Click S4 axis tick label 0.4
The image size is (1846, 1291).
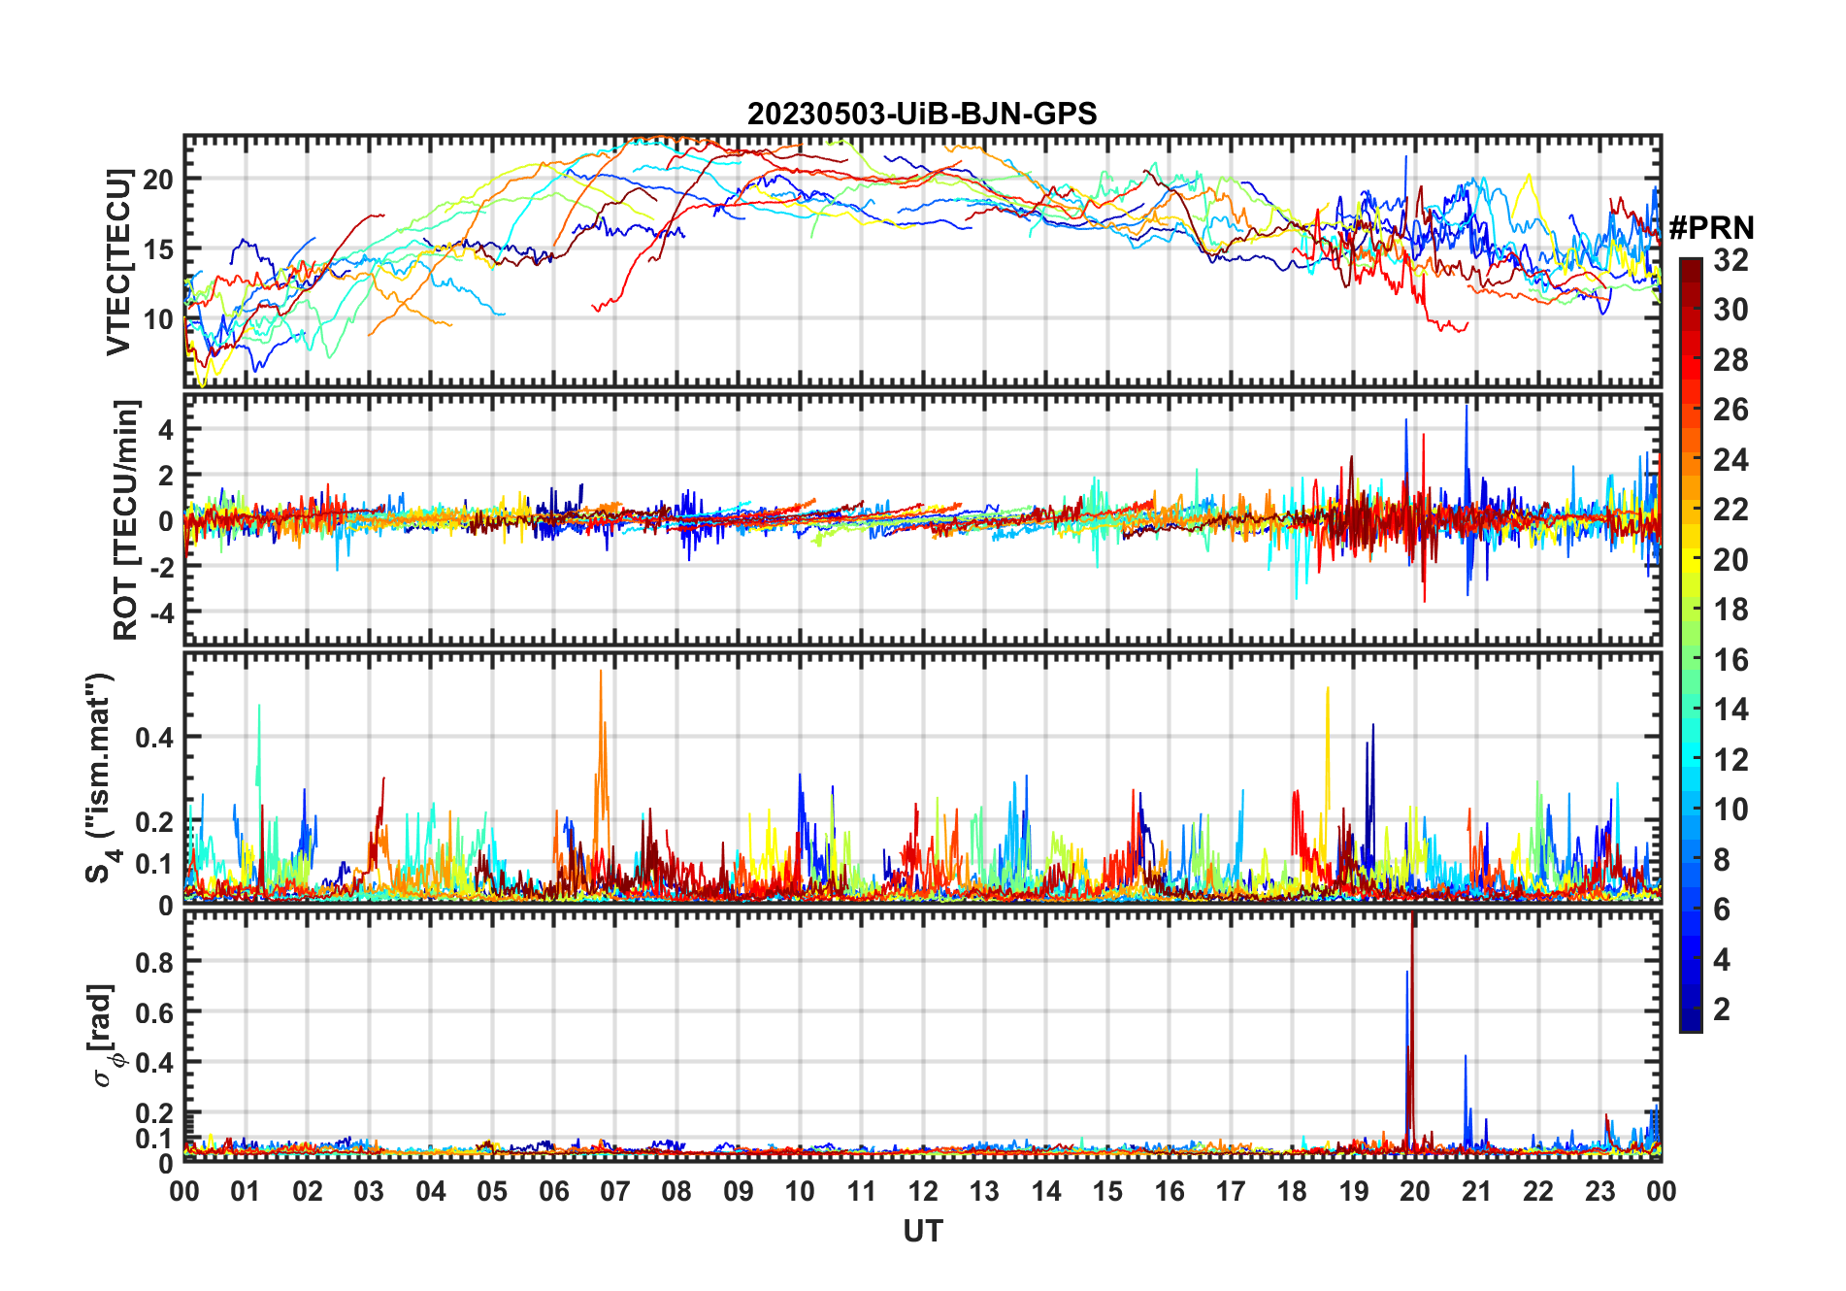[x=155, y=738]
